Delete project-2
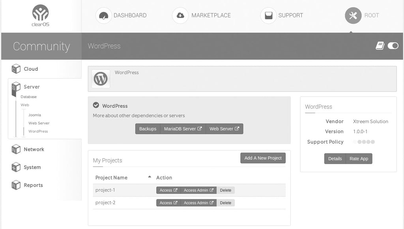 [x=226, y=203]
